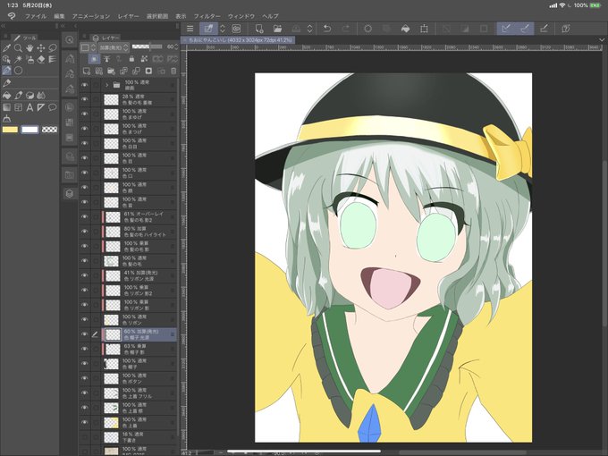This screenshot has width=608, height=456.
Task: Click the New layer folder icon
Action: [111, 71]
